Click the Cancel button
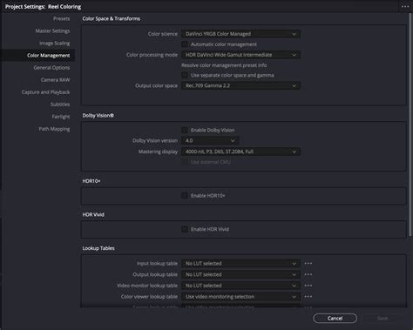Screen dimensions: 413x330 (335, 318)
